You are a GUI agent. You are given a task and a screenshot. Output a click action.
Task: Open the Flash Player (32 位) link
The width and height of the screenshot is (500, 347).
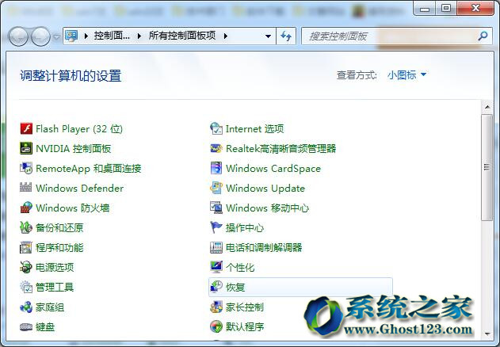79,129
